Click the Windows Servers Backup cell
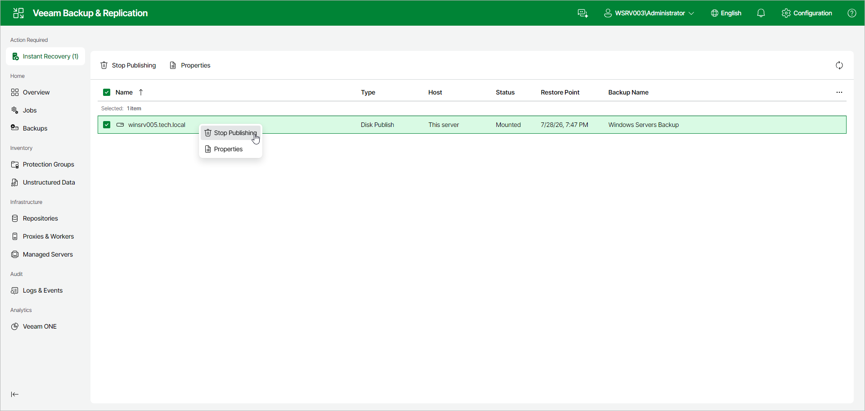 (x=644, y=125)
